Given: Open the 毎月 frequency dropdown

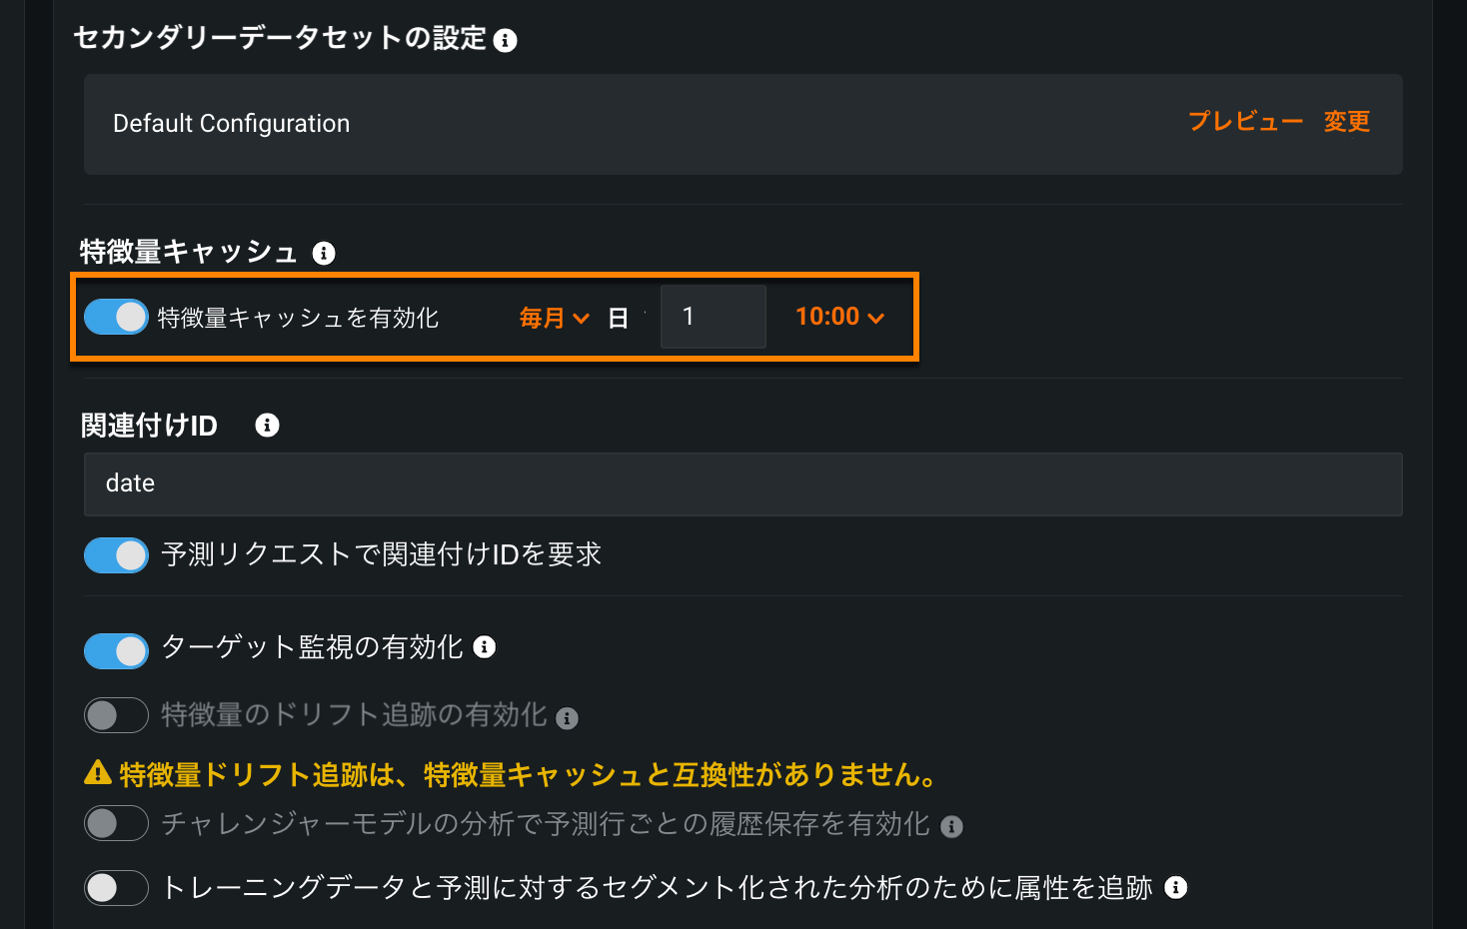Looking at the screenshot, I should pyautogui.click(x=554, y=318).
